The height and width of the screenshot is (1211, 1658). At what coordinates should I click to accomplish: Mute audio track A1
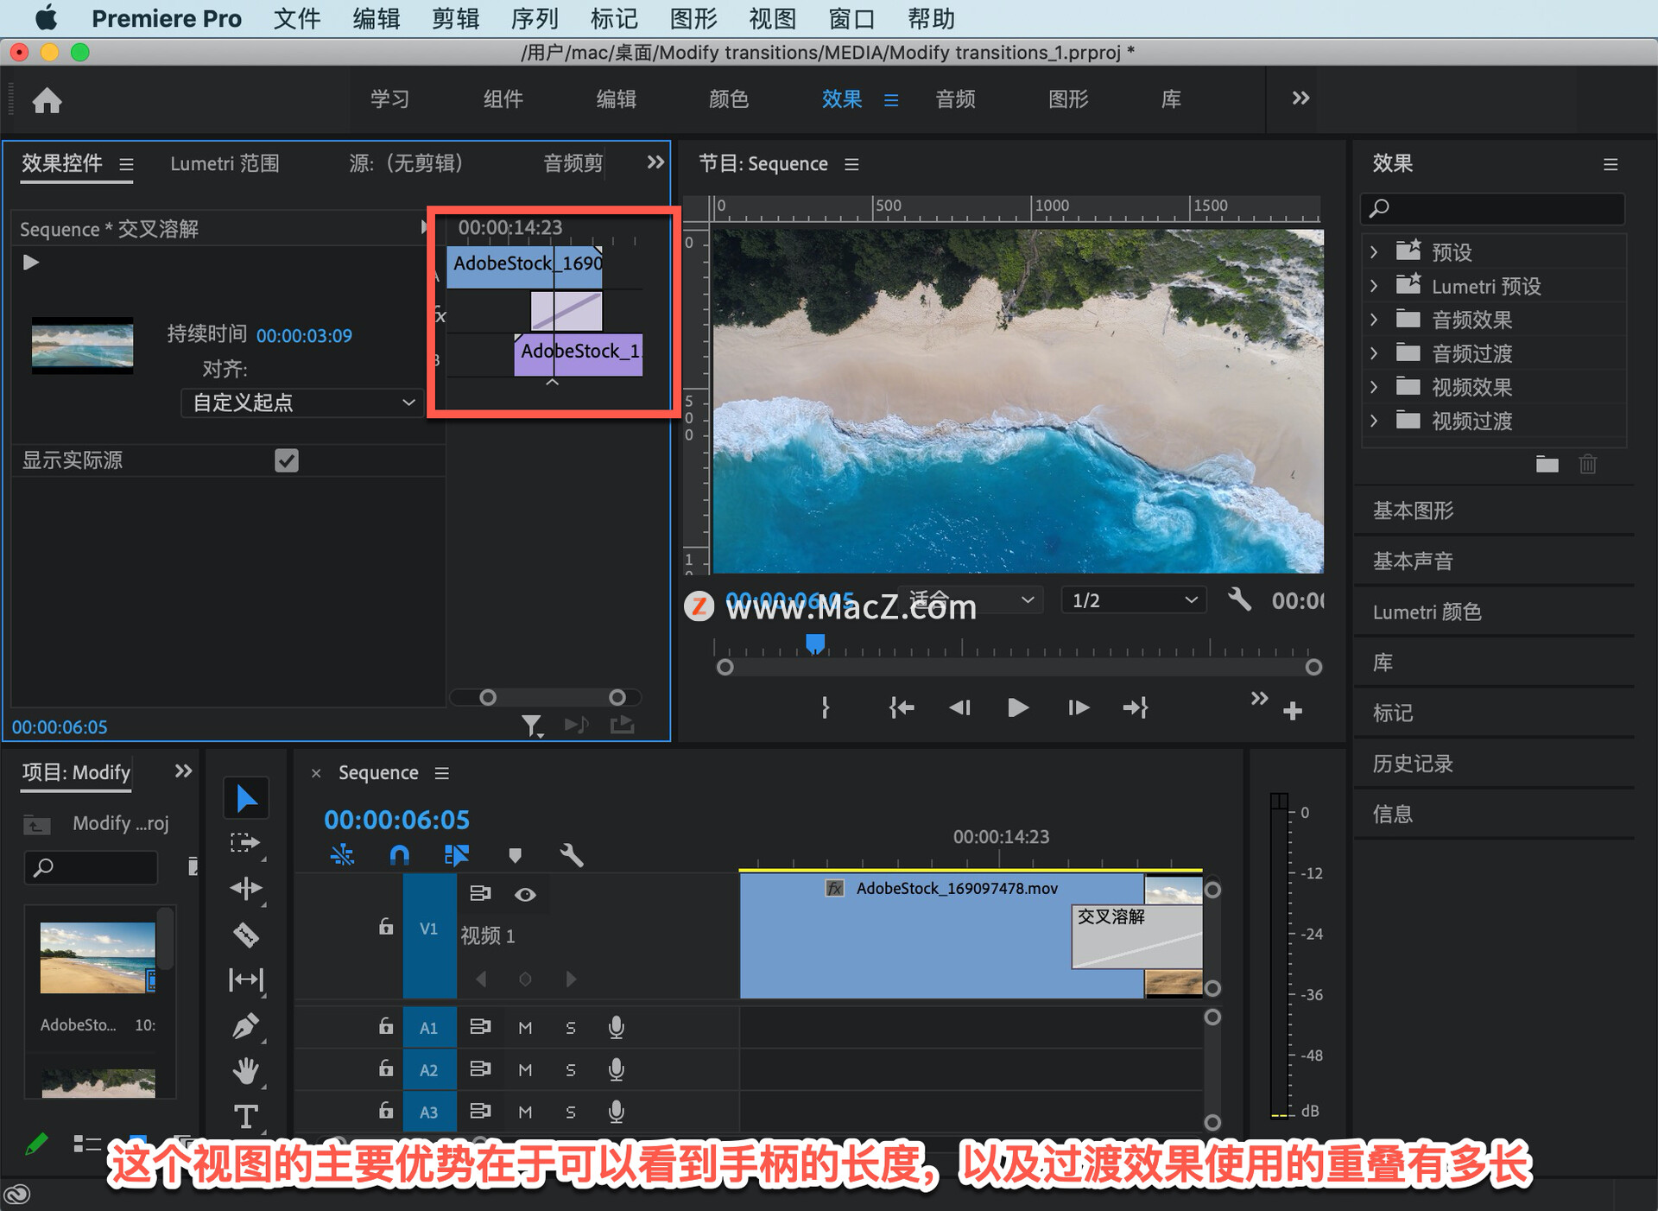tap(525, 1027)
